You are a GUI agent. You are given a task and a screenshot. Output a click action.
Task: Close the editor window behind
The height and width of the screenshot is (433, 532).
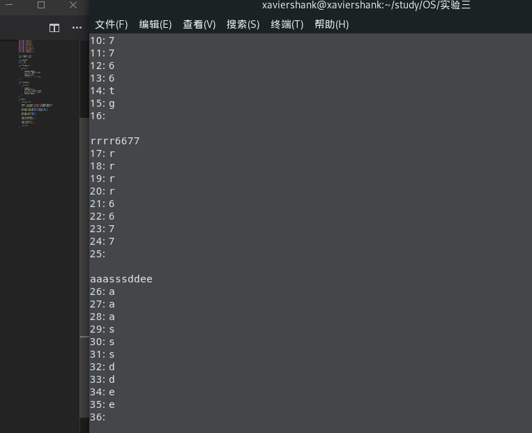click(x=73, y=5)
